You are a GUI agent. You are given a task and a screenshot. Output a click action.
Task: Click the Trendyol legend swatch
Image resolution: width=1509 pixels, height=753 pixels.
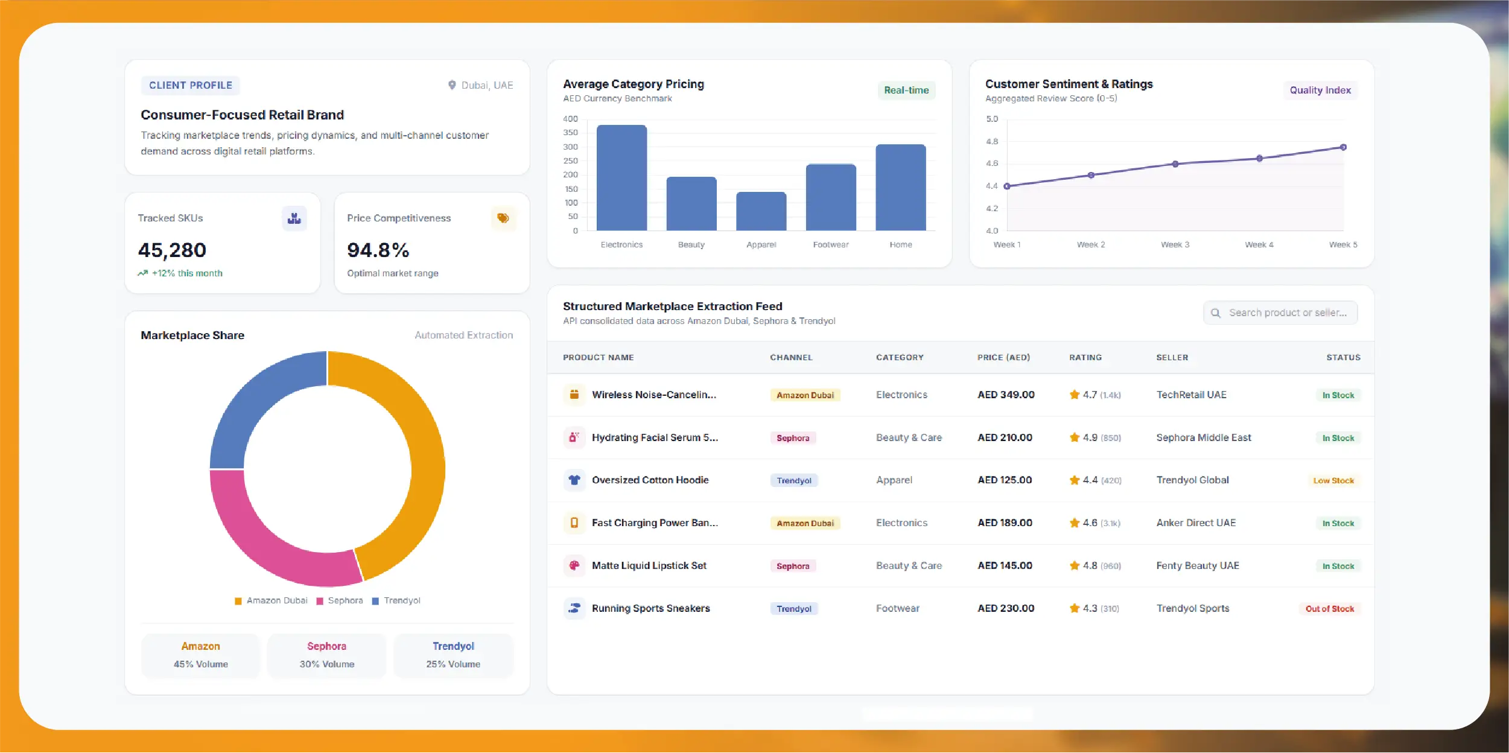click(x=375, y=601)
